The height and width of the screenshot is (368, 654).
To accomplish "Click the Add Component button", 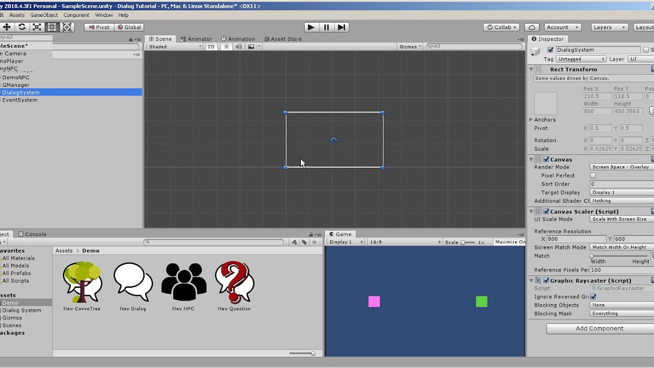I will point(599,329).
